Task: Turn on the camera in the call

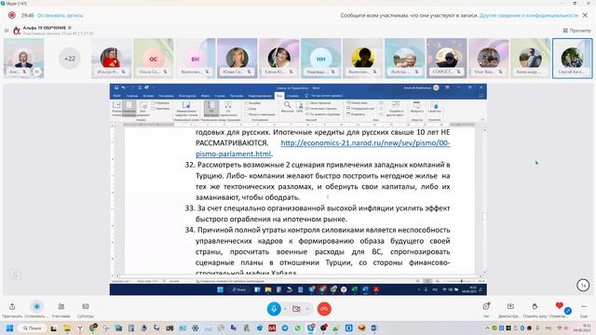Action: coord(296,309)
